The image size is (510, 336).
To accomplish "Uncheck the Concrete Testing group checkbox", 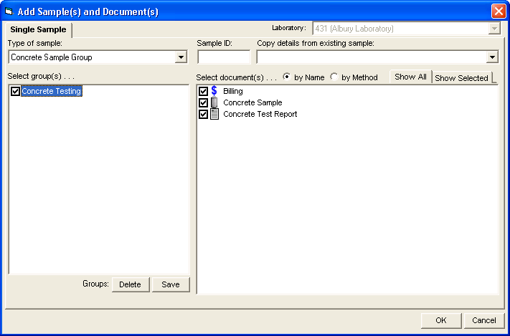I will coord(15,92).
